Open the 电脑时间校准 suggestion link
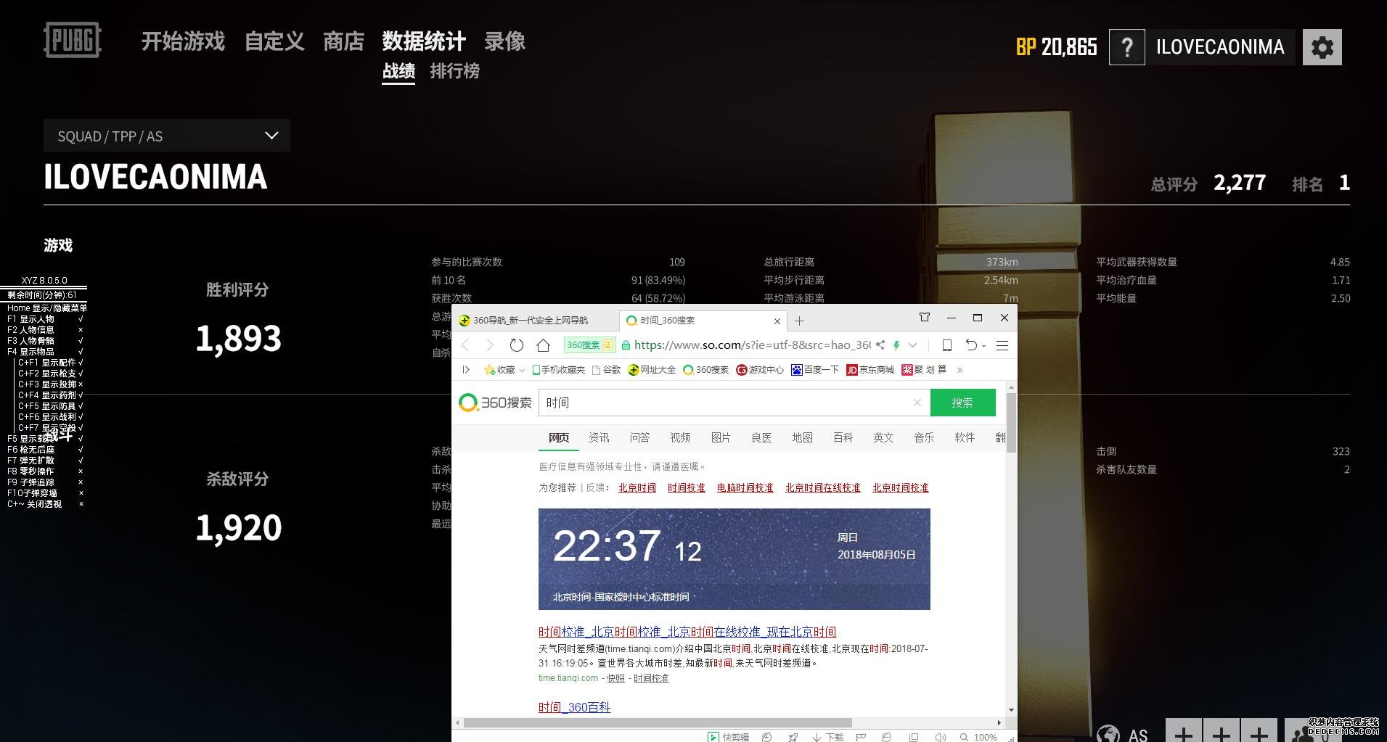 [x=745, y=488]
